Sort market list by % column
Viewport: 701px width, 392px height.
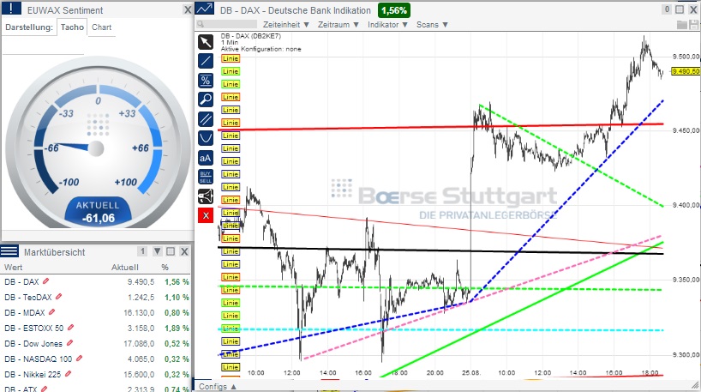pos(165,267)
